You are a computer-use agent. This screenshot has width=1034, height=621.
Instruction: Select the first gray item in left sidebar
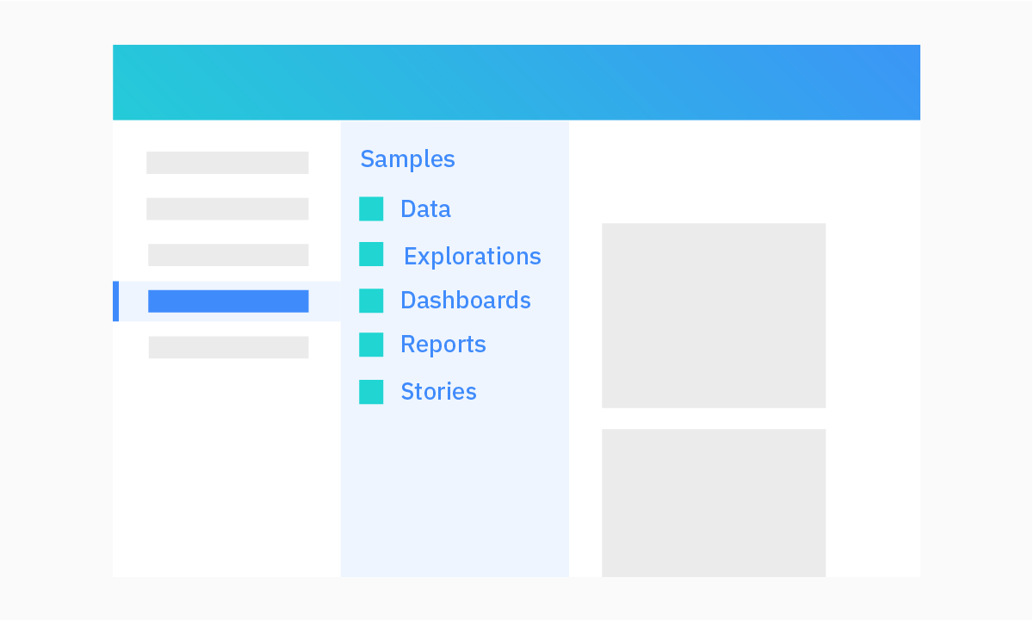(x=227, y=163)
